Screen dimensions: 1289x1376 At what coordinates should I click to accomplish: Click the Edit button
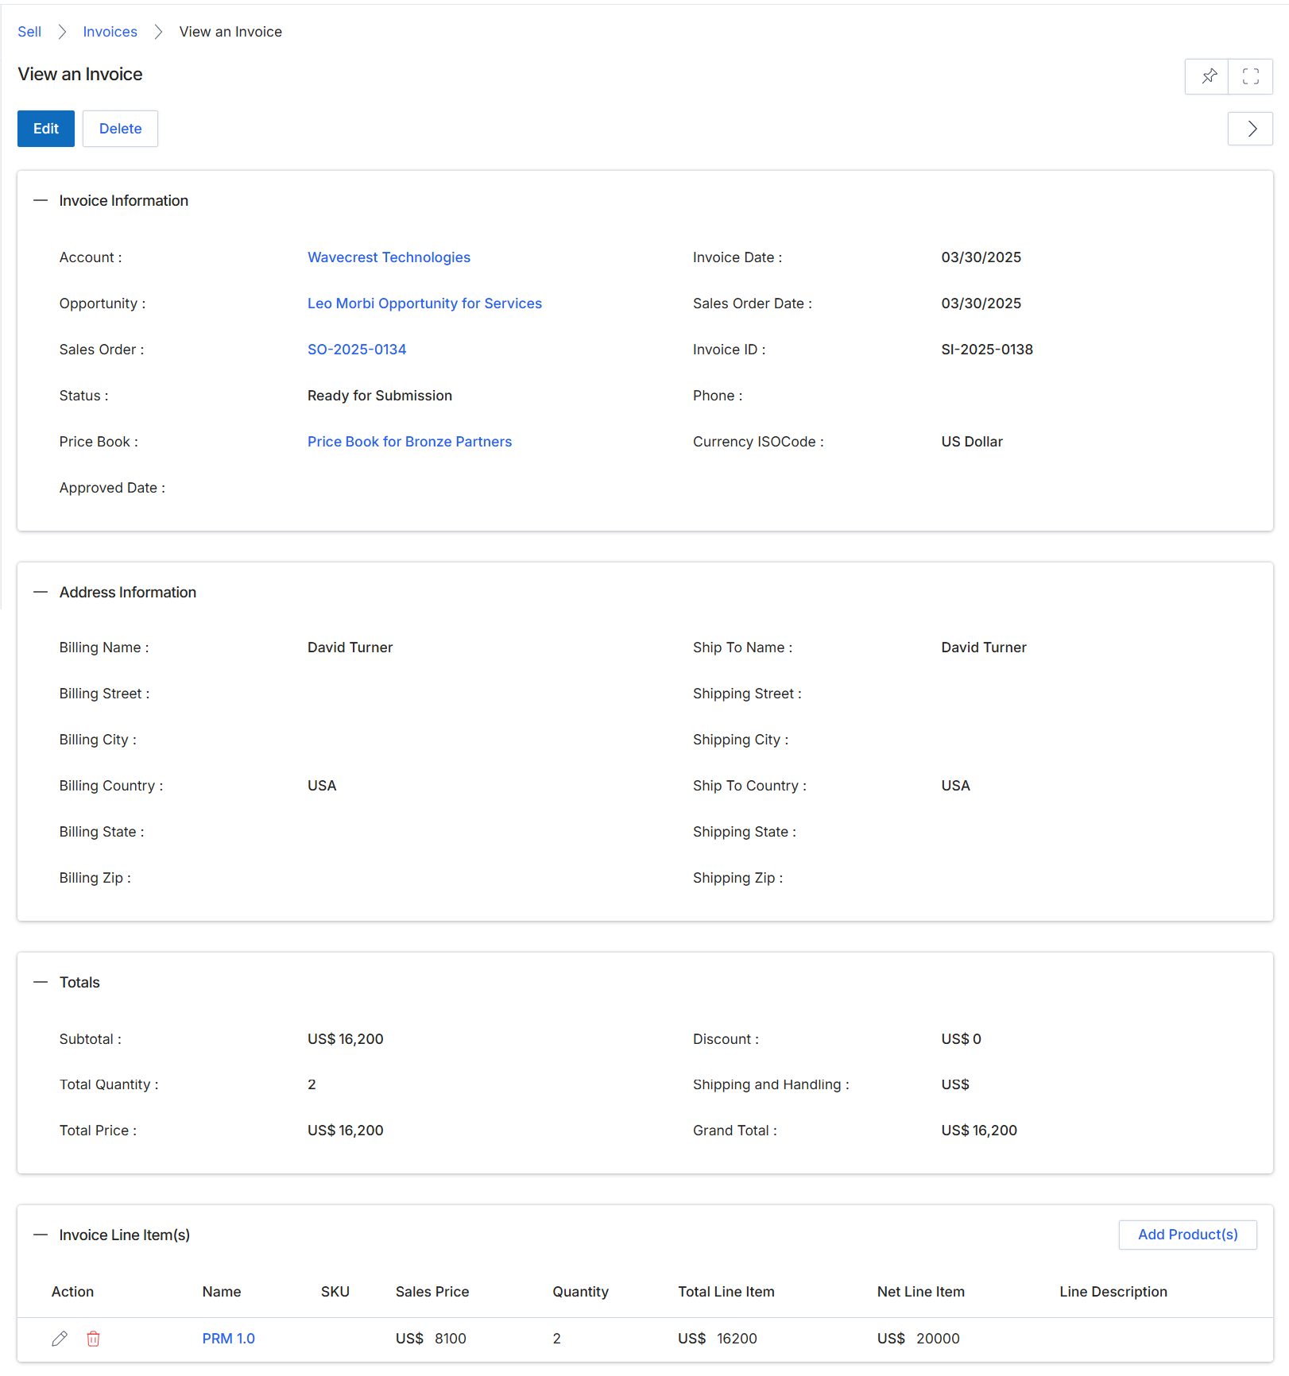tap(46, 129)
